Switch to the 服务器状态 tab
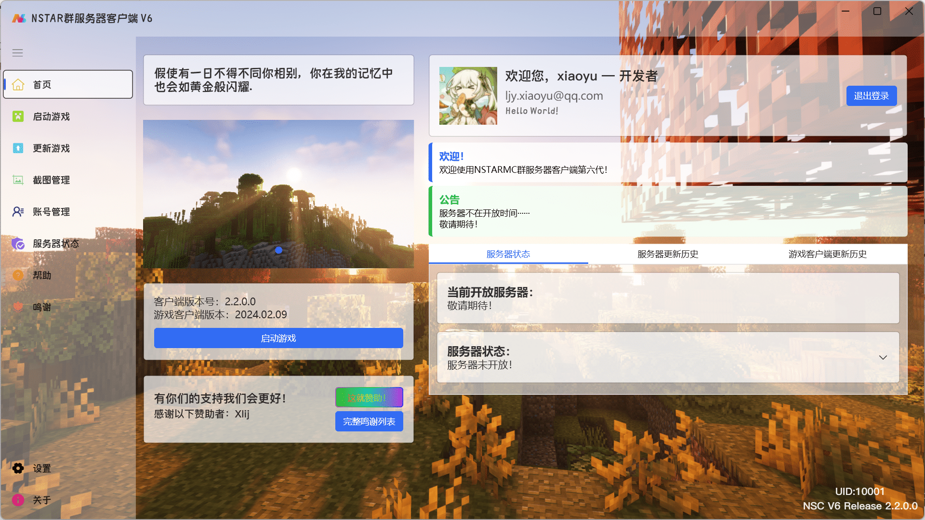This screenshot has width=925, height=520. tap(508, 254)
